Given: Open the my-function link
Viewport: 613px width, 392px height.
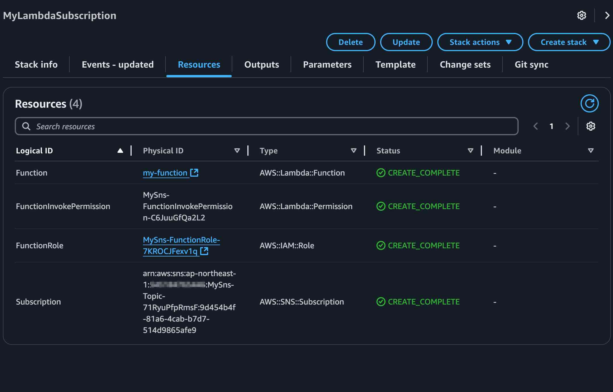Looking at the screenshot, I should pos(165,173).
